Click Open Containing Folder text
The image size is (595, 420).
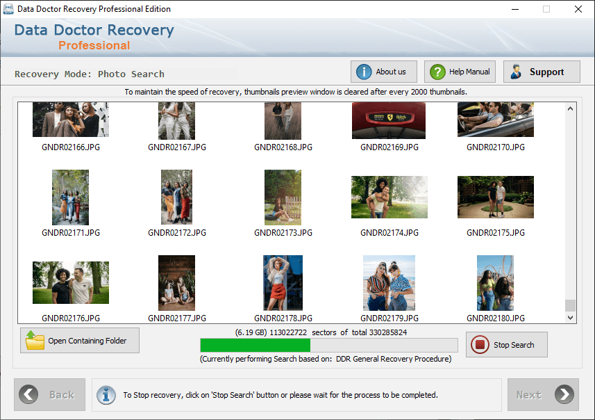[x=87, y=341]
